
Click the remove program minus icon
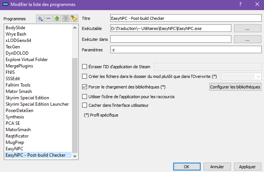tap(48, 18)
